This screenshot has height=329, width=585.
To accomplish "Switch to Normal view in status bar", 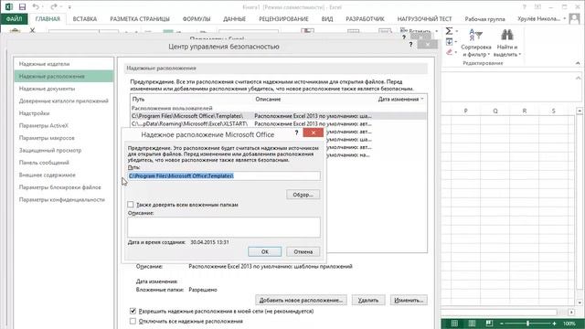I will [454, 324].
